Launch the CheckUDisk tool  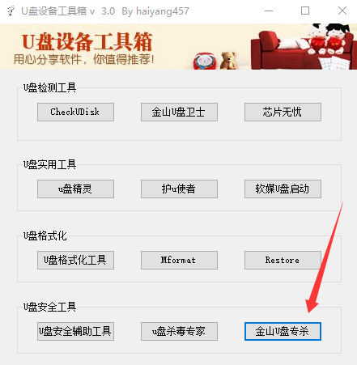[x=75, y=112]
